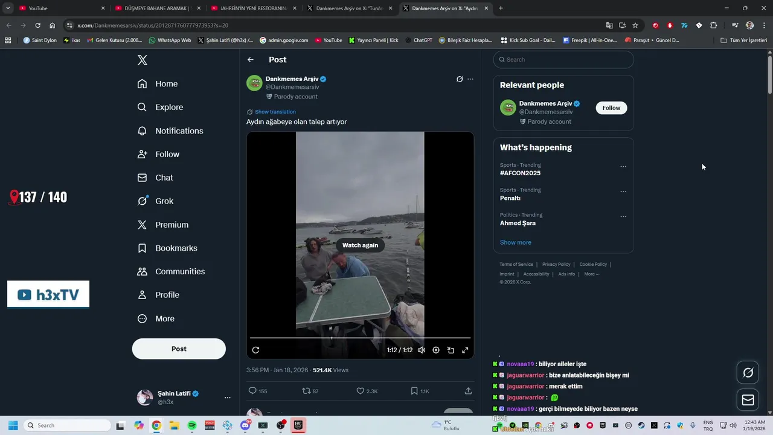
Task: Open the Terms of Service link
Action: coord(516,264)
